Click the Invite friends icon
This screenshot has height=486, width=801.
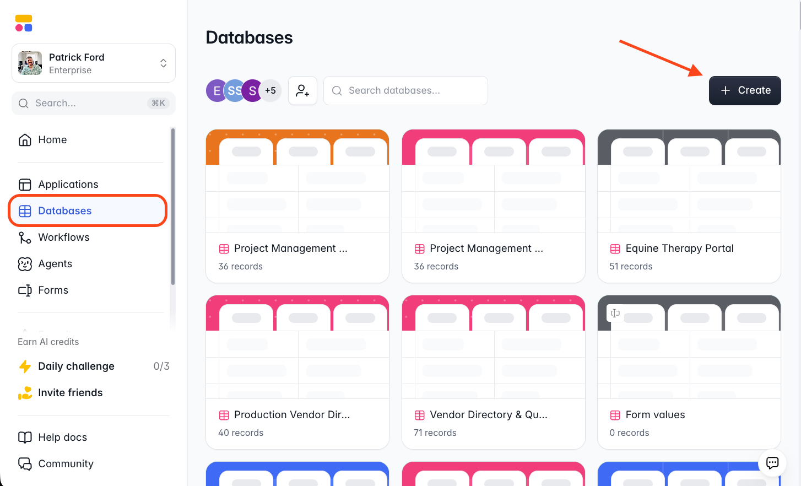point(25,393)
